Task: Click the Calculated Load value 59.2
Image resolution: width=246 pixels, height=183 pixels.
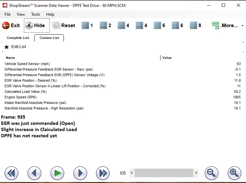Action: [237, 91]
